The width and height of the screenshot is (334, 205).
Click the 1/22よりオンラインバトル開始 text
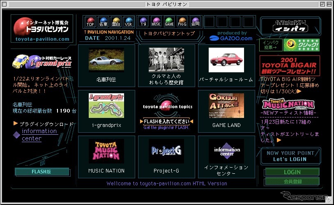click(x=41, y=85)
